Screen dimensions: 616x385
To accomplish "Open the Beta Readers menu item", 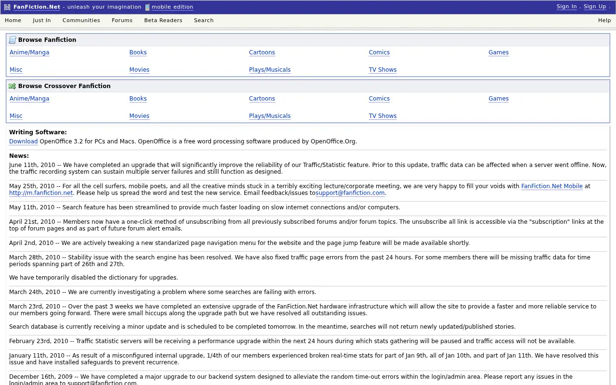I will tap(163, 20).
